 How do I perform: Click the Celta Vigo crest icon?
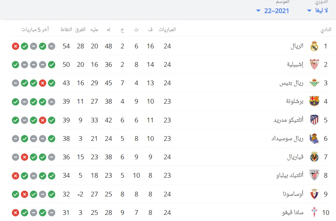point(314,212)
